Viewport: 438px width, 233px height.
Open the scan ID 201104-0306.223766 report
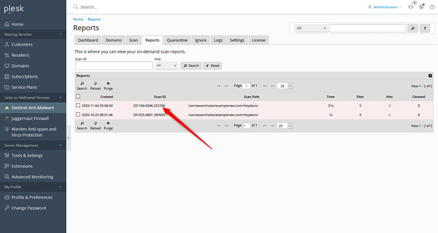point(149,106)
